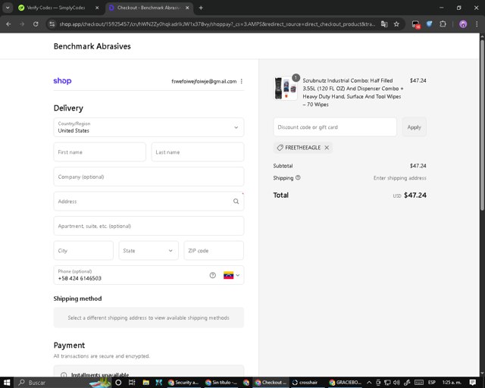Remove the FREETHEEAGLE discount code

click(x=327, y=148)
